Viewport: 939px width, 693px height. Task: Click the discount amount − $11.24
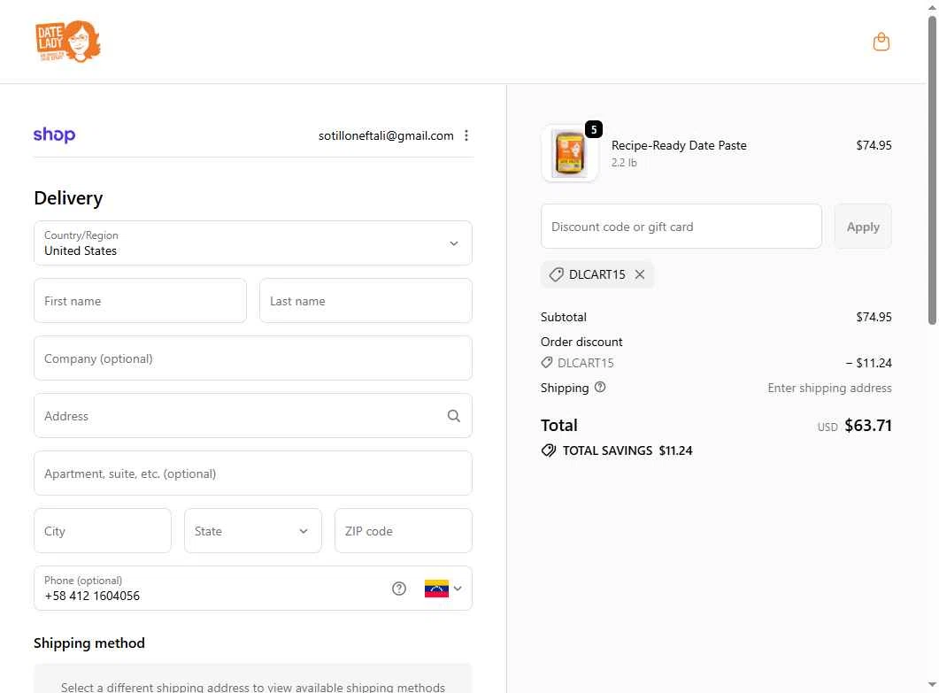pyautogui.click(x=868, y=363)
